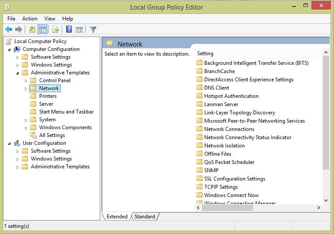
Task: Open the Help toolbar icon
Action: 69,29
